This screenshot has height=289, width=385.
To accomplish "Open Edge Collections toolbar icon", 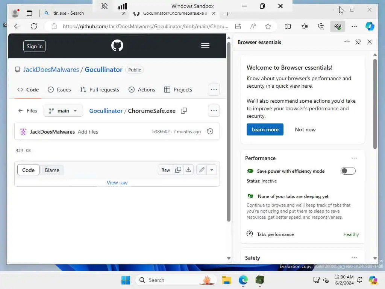I will pyautogui.click(x=321, y=26).
